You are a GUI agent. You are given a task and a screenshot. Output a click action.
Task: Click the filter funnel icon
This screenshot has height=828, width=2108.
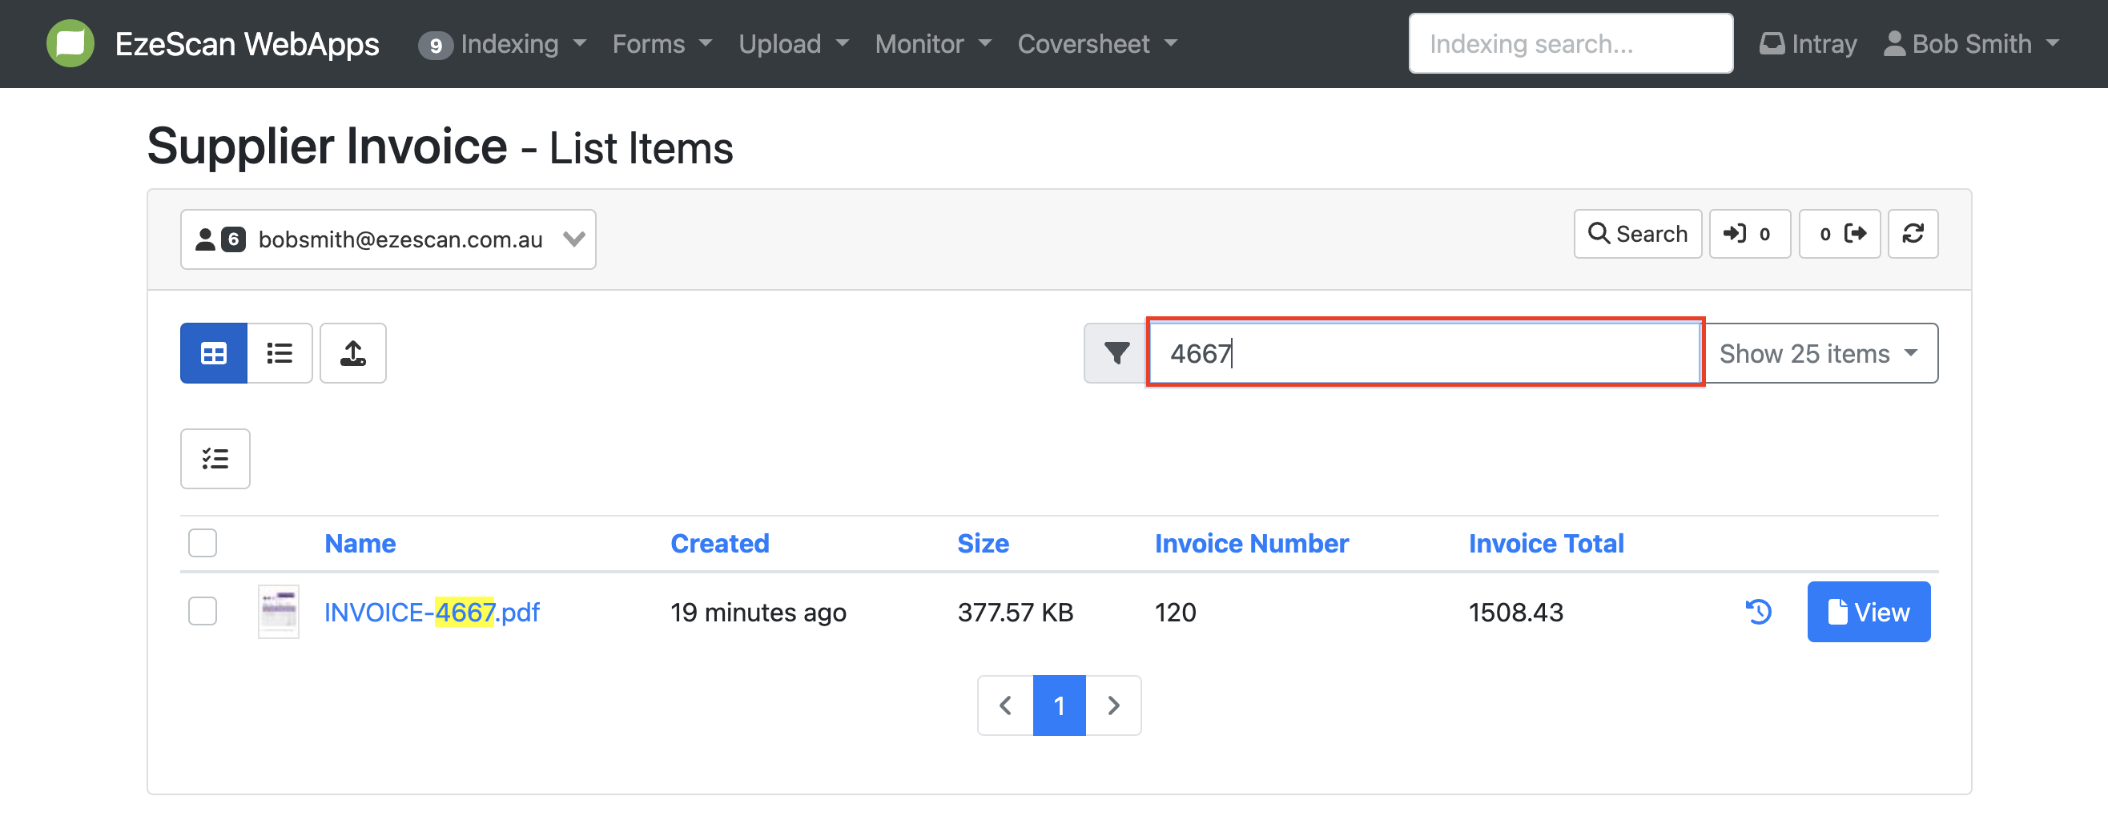coord(1116,353)
